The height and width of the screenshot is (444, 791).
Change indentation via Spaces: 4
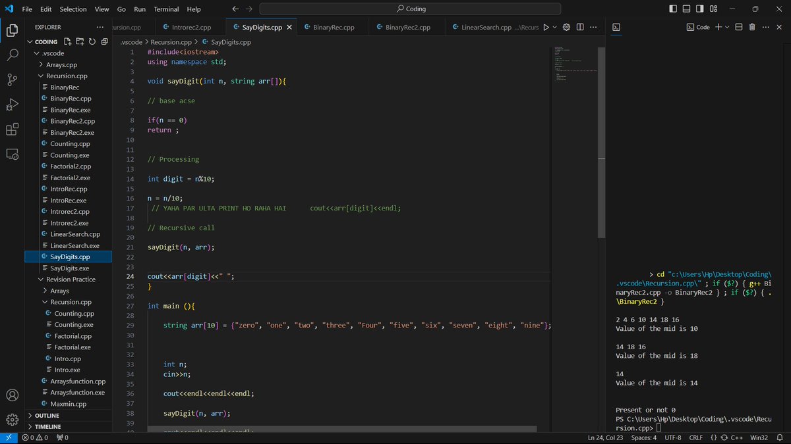coord(644,437)
